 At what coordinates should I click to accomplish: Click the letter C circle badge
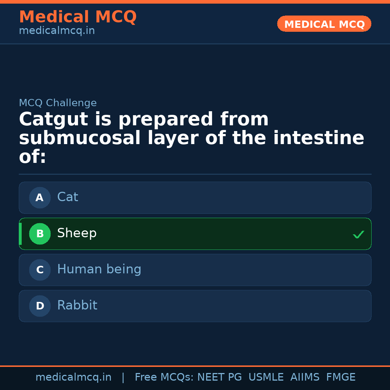click(x=40, y=270)
